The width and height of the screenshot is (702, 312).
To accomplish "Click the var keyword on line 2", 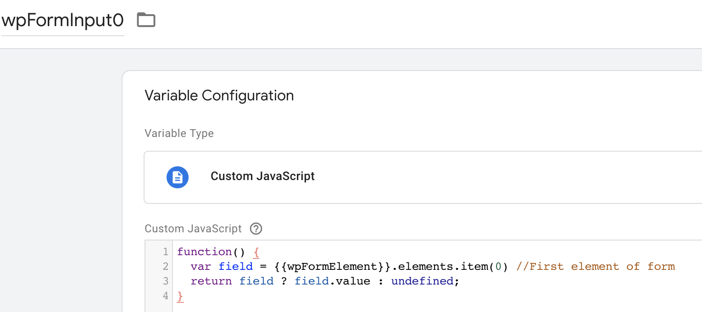I will [201, 266].
